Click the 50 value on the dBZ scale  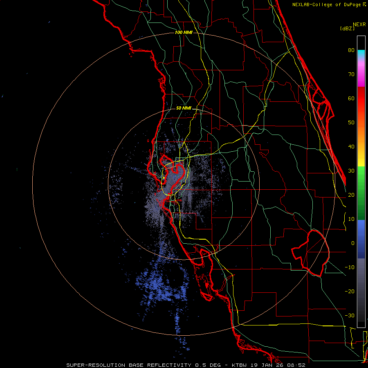(x=351, y=123)
